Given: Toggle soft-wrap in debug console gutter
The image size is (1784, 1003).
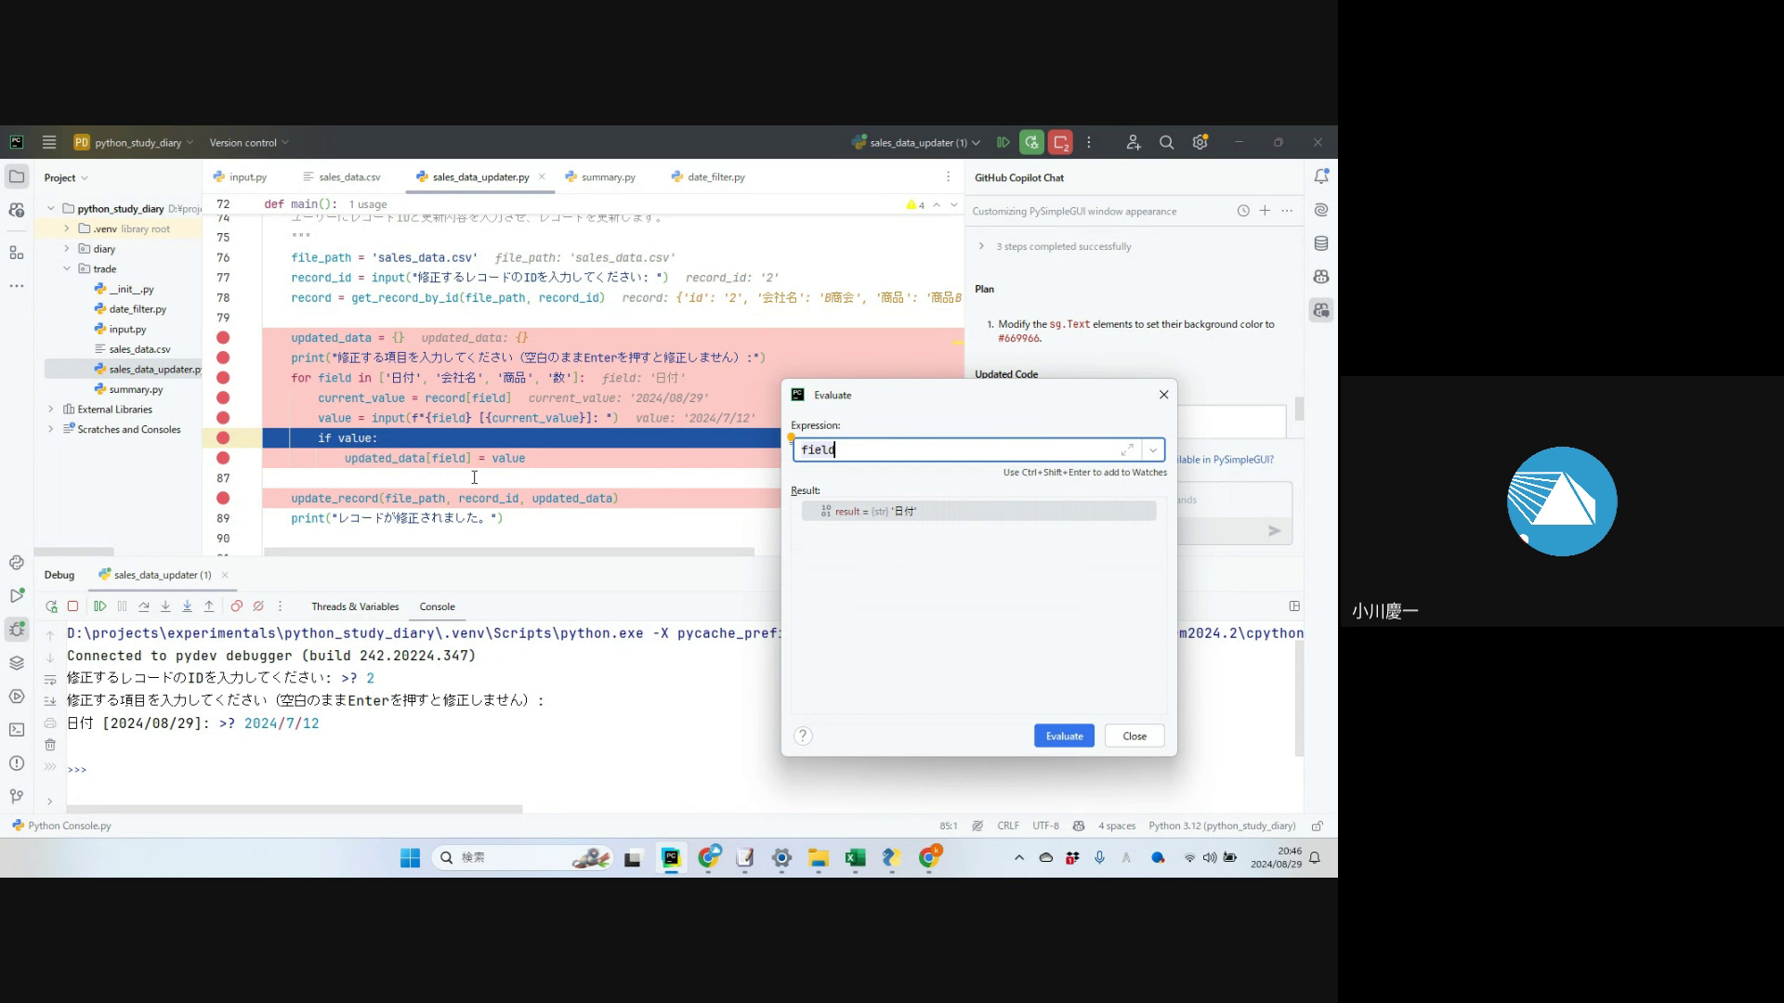Looking at the screenshot, I should pos(50,679).
